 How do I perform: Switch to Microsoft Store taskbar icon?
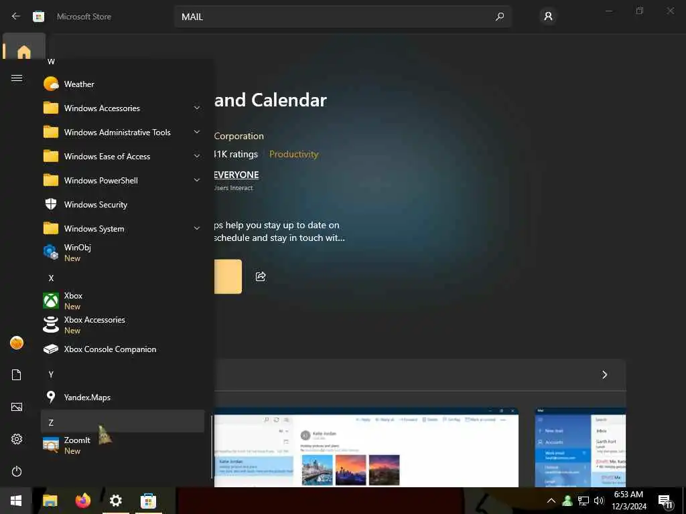click(148, 501)
